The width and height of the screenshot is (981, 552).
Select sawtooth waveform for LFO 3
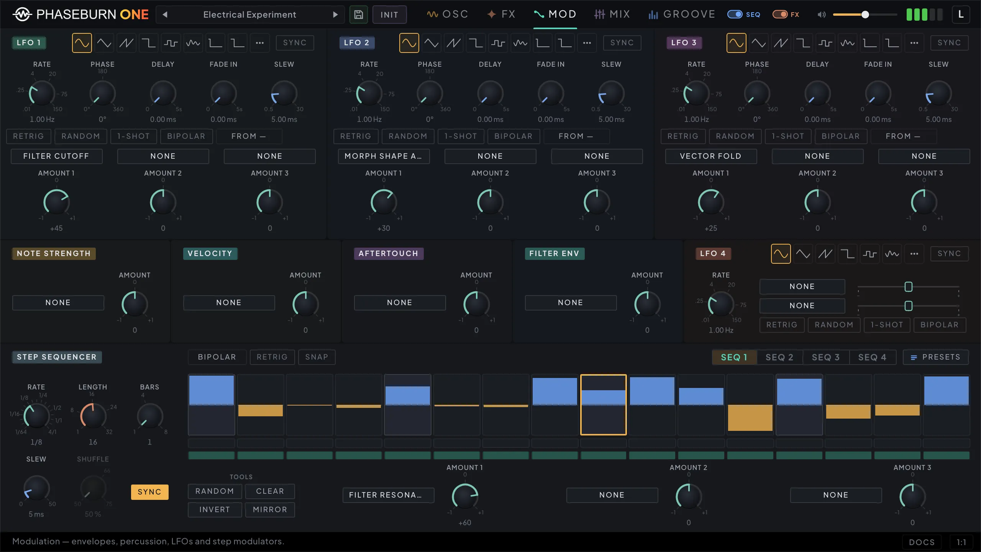click(781, 43)
